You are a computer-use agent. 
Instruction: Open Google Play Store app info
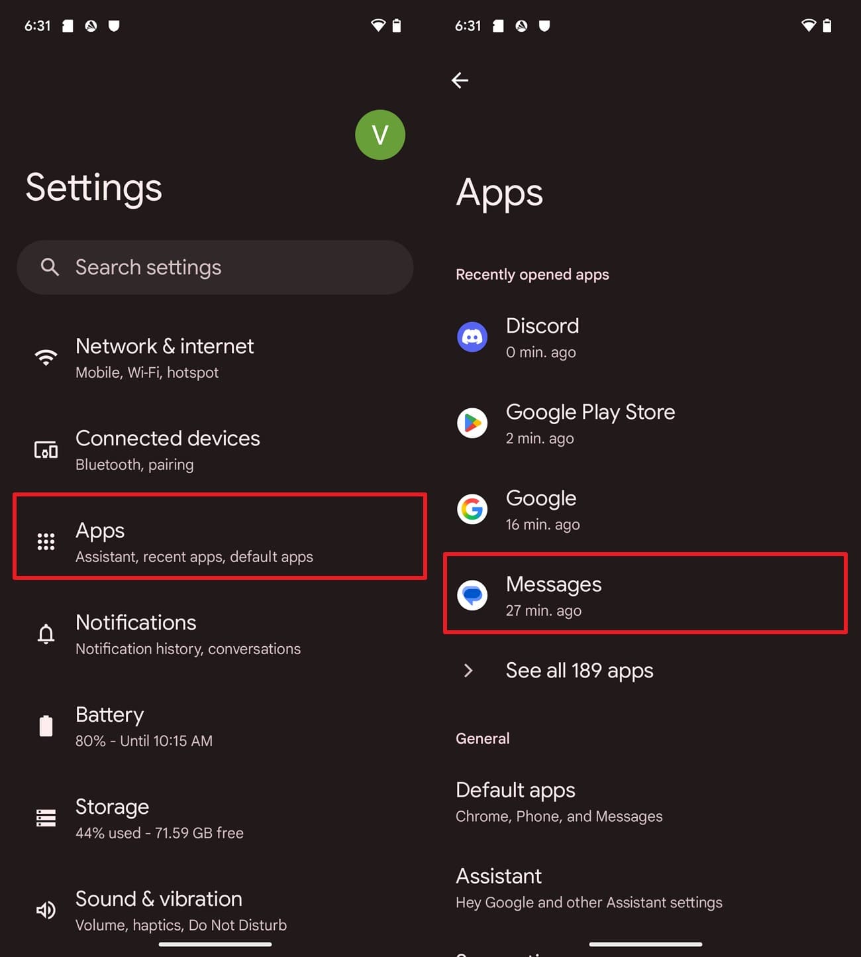click(x=646, y=423)
